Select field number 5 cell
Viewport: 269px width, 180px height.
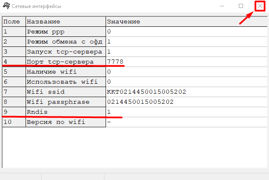pyautogui.click(x=14, y=72)
